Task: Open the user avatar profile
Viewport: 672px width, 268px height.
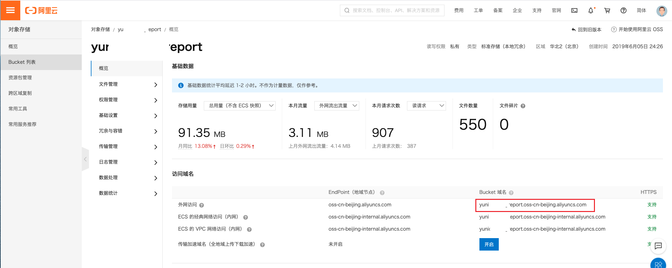Action: click(661, 11)
